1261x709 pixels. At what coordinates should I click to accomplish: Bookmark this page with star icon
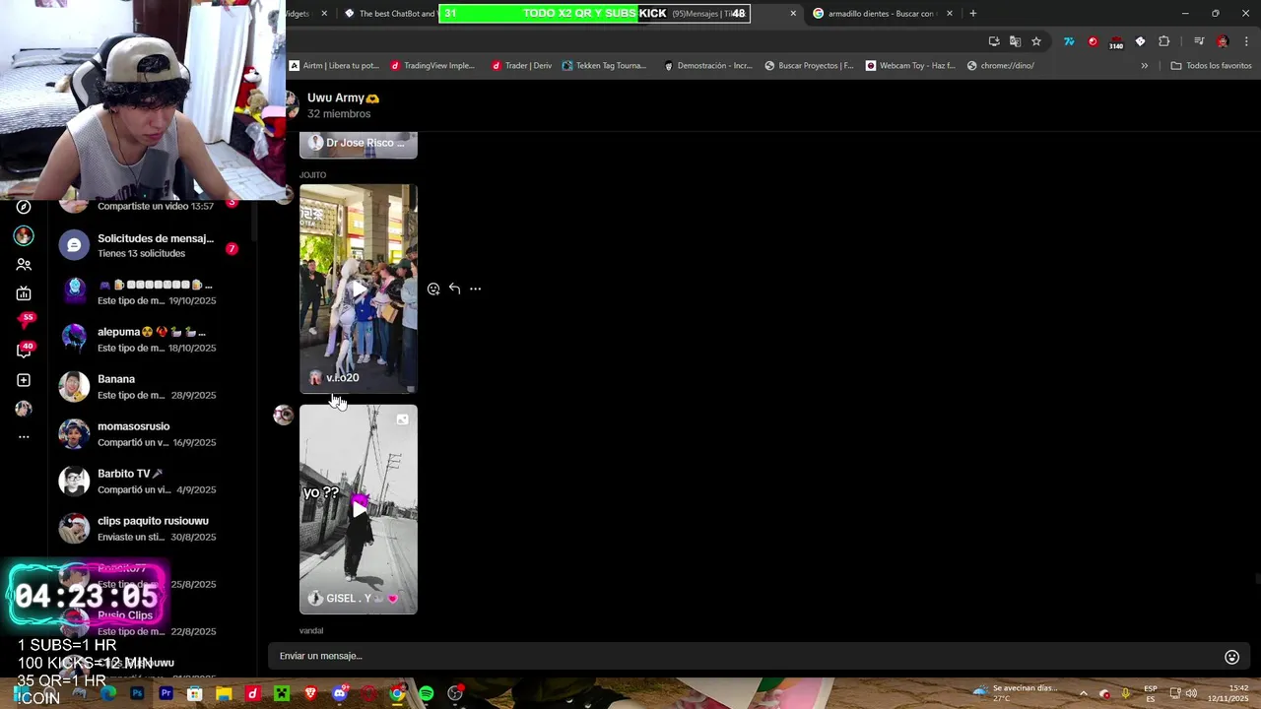pos(1036,41)
